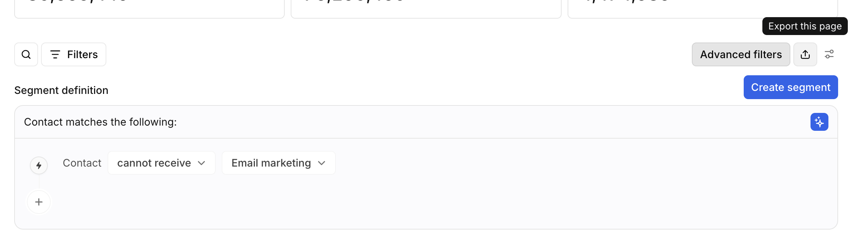862x237 pixels.
Task: Select the leftmost stat card at top
Action: coord(149,8)
